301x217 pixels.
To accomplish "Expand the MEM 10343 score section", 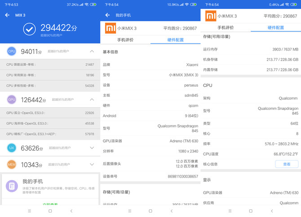I will [x=92, y=165].
